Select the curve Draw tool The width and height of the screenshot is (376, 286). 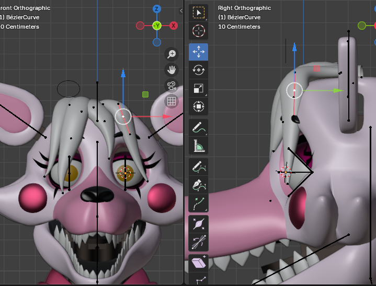199,167
